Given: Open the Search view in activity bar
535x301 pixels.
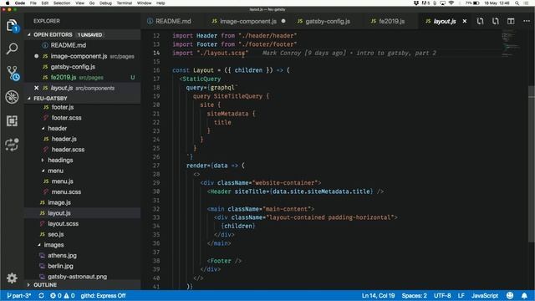Looking at the screenshot, I should (x=12, y=48).
